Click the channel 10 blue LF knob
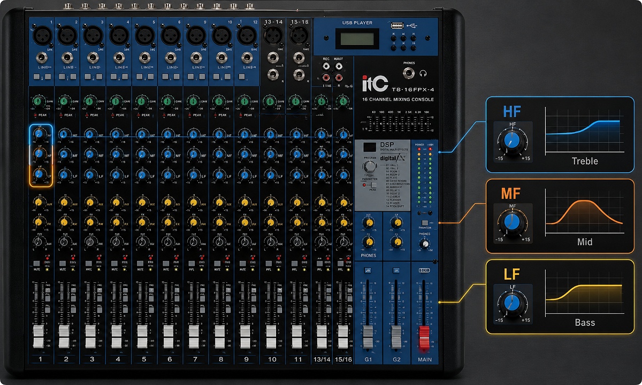The height and width of the screenshot is (385, 642). point(270,174)
